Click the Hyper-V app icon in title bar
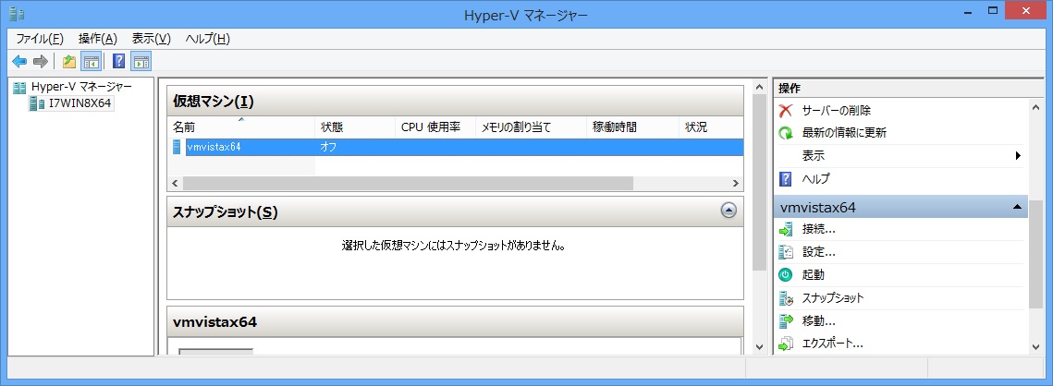This screenshot has height=386, width=1053. (x=17, y=14)
